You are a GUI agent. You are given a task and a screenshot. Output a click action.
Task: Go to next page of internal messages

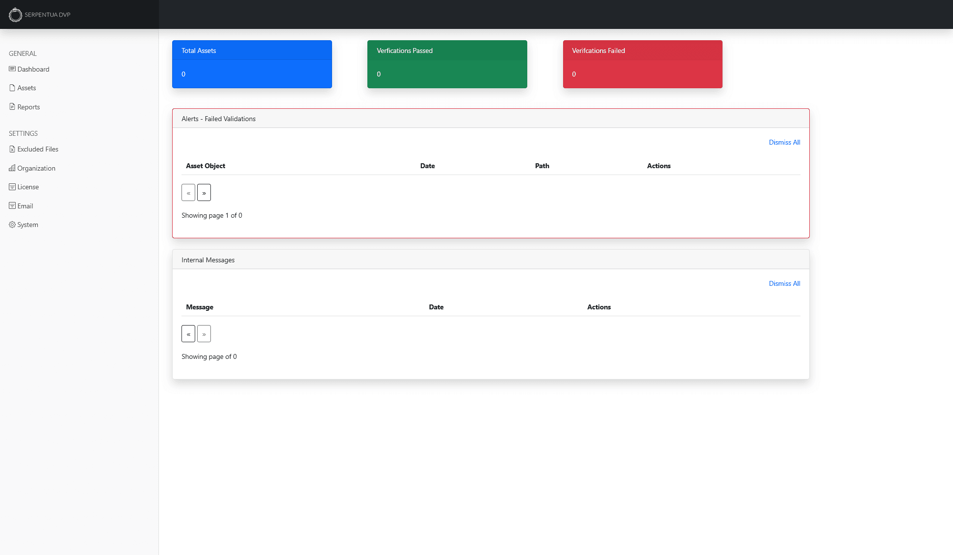point(204,333)
